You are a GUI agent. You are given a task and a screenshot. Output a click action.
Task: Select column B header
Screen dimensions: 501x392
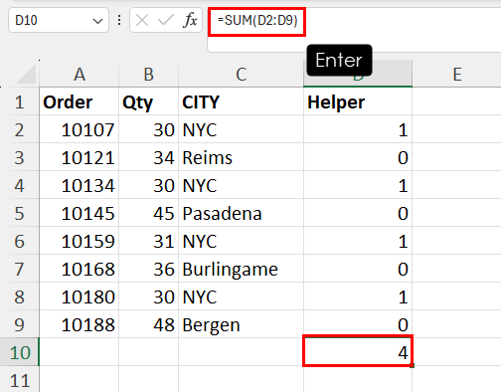[148, 74]
